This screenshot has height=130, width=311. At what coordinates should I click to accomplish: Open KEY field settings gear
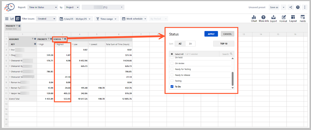pos(35,44)
